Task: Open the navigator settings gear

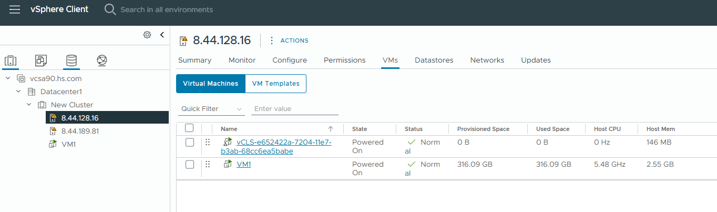Action: (x=147, y=35)
